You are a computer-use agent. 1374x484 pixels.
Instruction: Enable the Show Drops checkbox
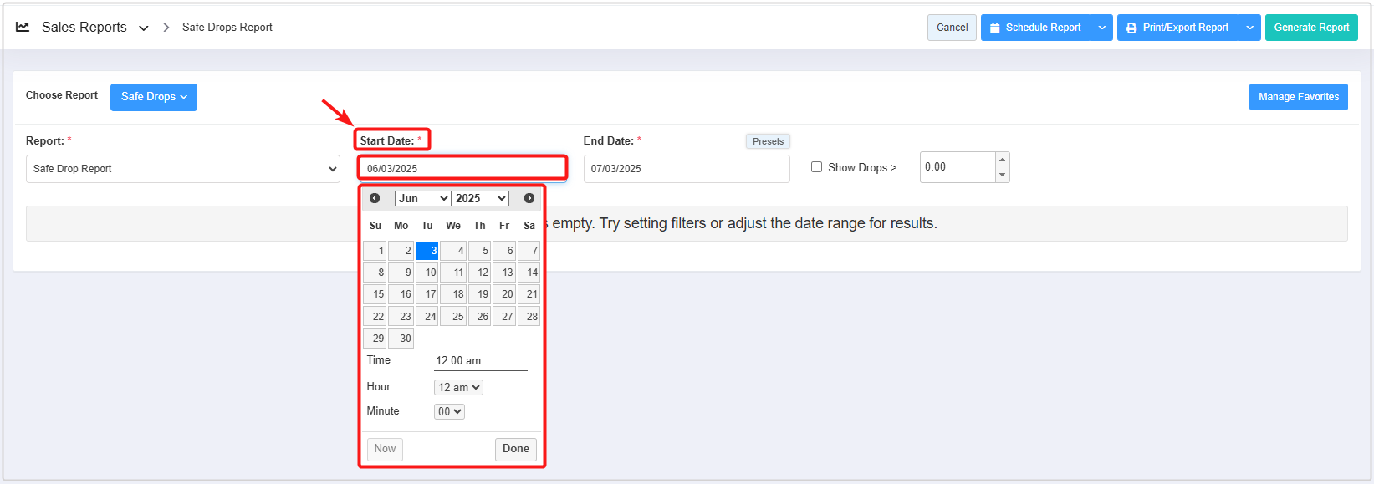(x=816, y=167)
